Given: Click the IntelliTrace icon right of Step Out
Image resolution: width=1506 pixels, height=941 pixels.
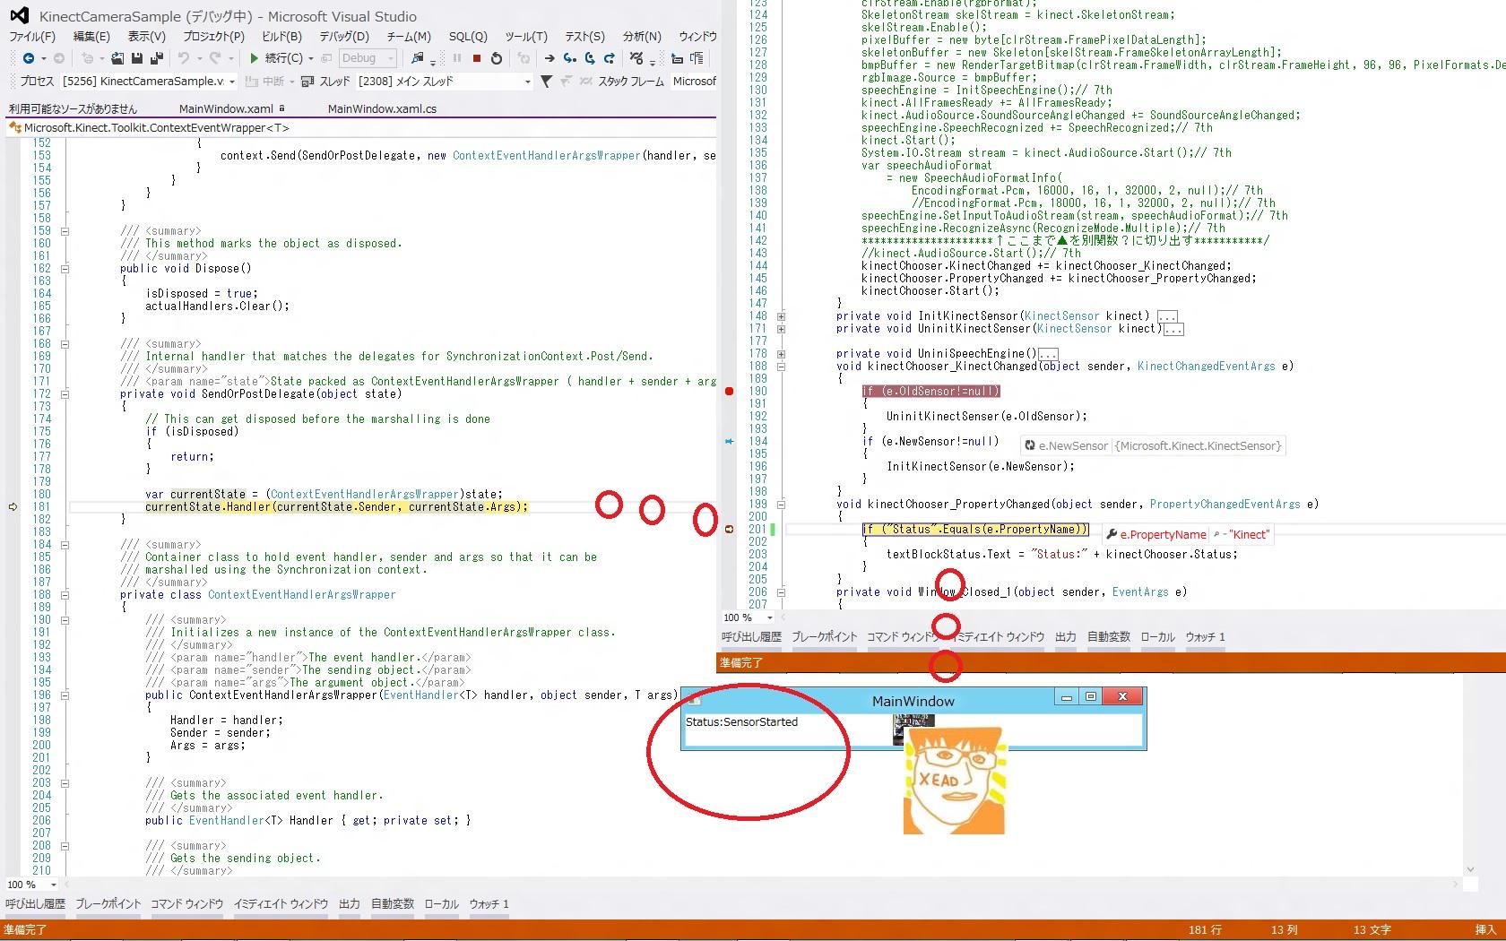Looking at the screenshot, I should coord(636,58).
